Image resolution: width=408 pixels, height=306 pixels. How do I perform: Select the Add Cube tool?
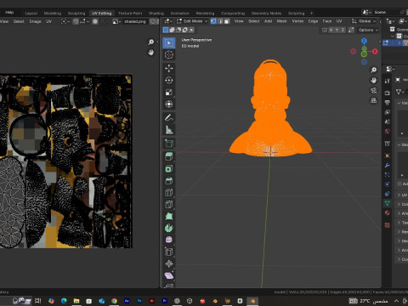click(x=169, y=143)
